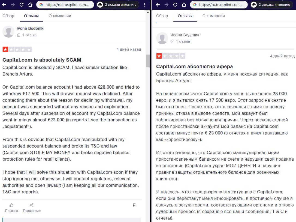Click Google icon in left address bar
Viewport: 296px width, 222px height.
(41, 5)
